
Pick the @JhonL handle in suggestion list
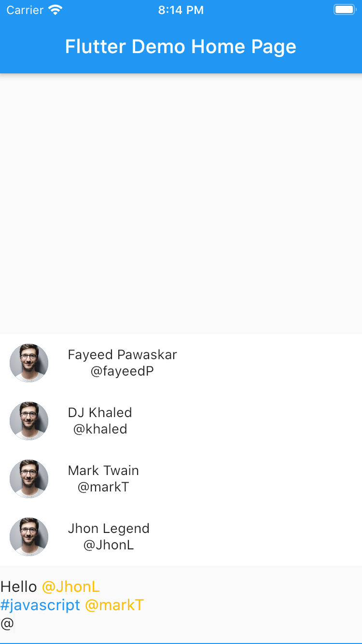pos(109,545)
